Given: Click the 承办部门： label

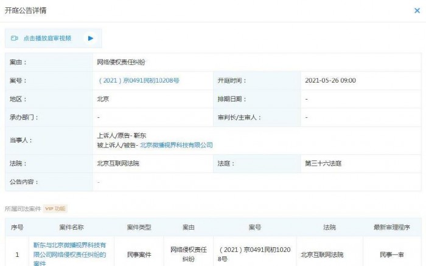Looking at the screenshot, I should tap(24, 117).
